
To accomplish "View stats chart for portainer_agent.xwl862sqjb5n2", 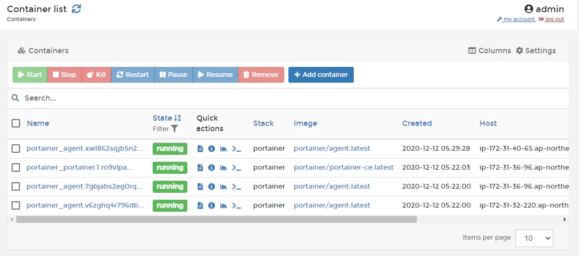I will tap(223, 149).
